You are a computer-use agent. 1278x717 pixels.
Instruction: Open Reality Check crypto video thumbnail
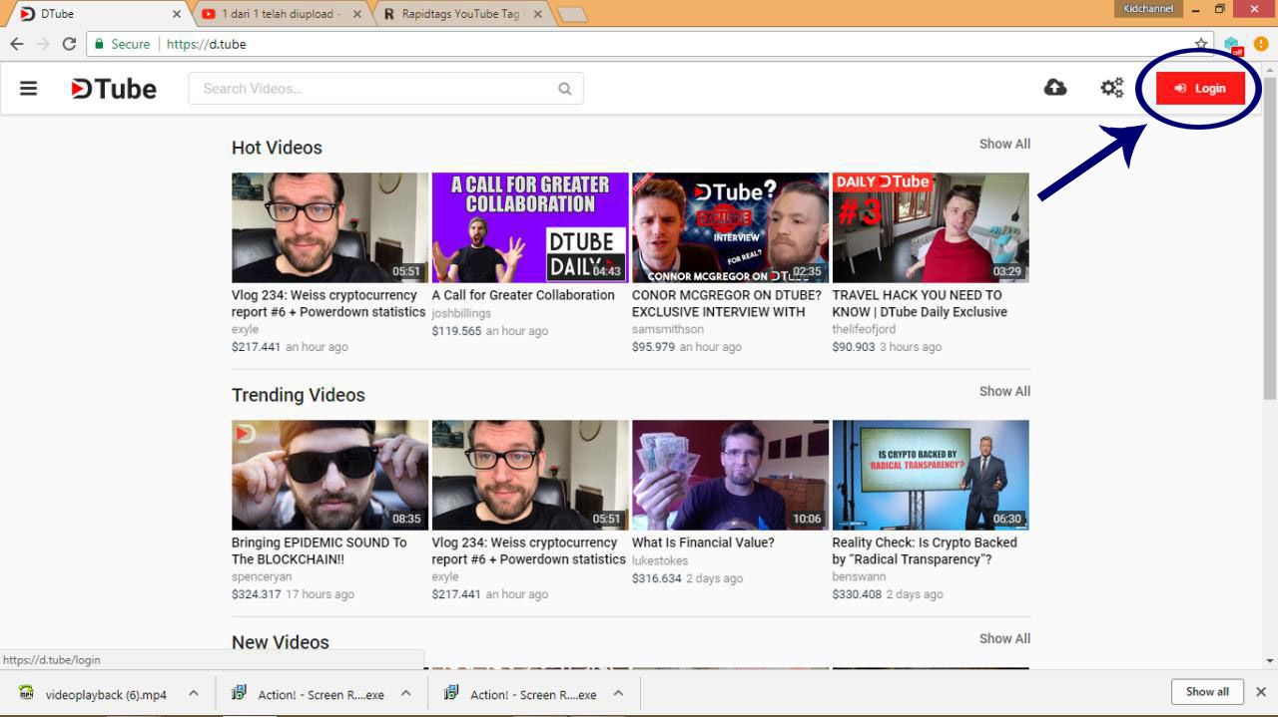tap(931, 475)
